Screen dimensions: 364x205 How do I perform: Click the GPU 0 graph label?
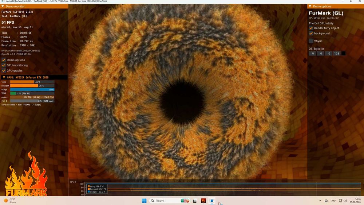tap(73, 182)
